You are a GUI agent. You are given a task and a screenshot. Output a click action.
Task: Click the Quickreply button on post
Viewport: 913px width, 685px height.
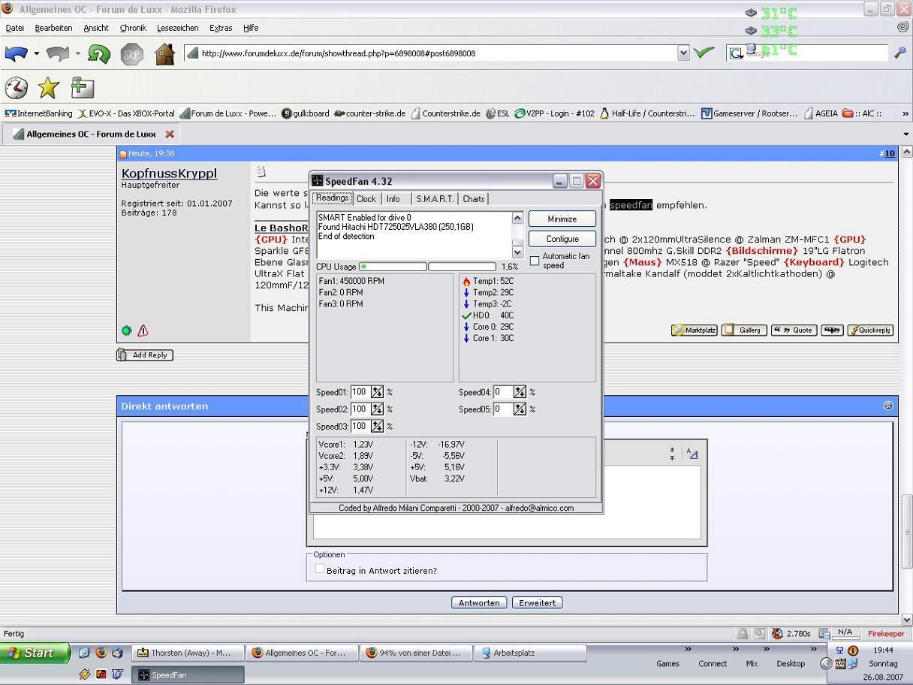coord(870,330)
